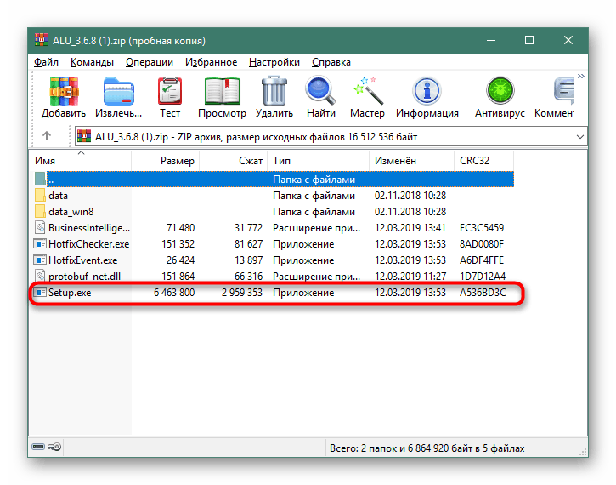The image size is (616, 485).
Task: Sort by the Имя column header
Action: [x=81, y=161]
